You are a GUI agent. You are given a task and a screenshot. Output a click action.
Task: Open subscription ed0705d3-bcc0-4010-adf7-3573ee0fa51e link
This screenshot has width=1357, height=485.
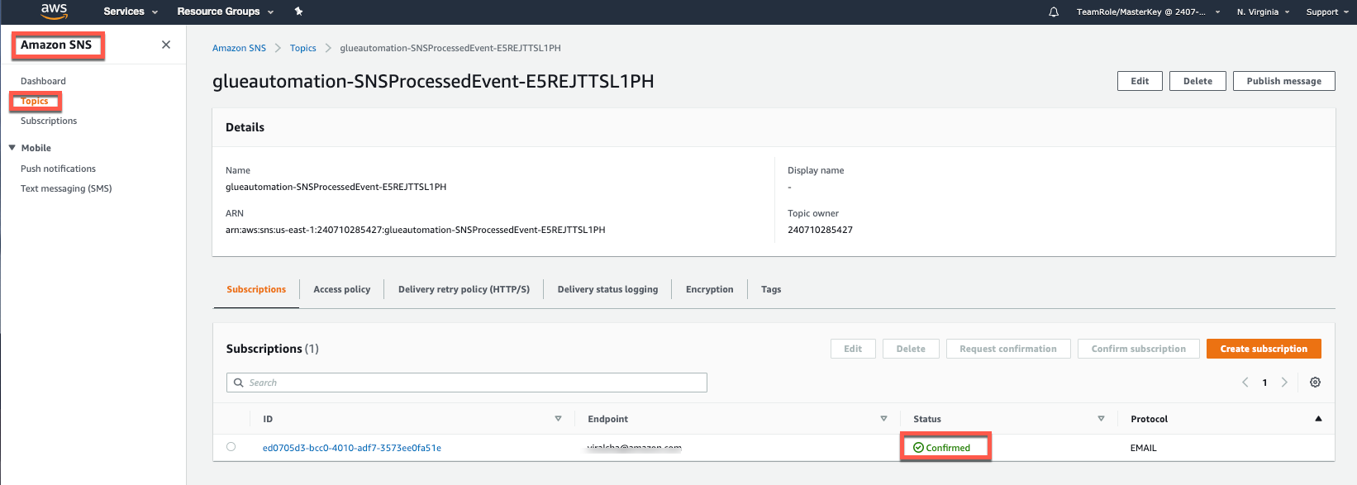tap(352, 448)
